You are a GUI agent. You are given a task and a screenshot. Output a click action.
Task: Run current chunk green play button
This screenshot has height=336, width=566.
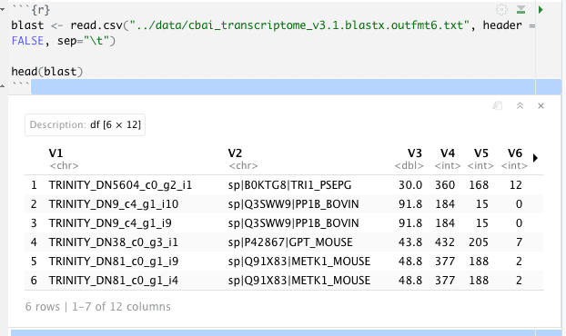(x=541, y=10)
